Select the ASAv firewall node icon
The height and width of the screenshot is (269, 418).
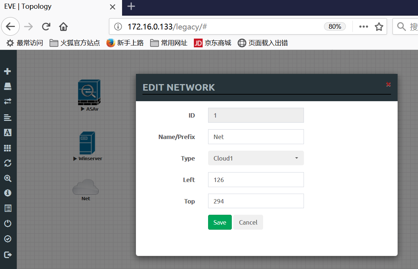(89, 92)
